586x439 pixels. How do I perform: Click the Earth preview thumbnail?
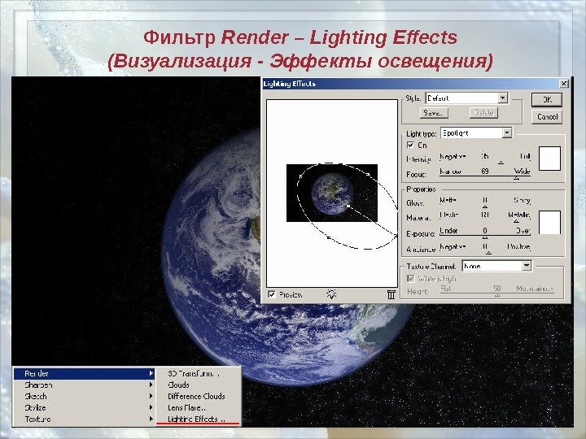[x=332, y=193]
